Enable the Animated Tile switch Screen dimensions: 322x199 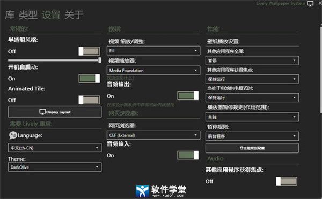click(89, 100)
